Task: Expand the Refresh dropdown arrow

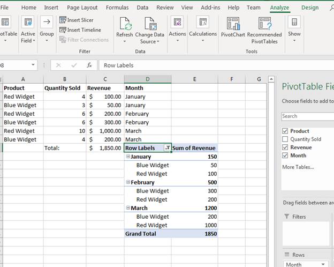Action: tap(125, 41)
